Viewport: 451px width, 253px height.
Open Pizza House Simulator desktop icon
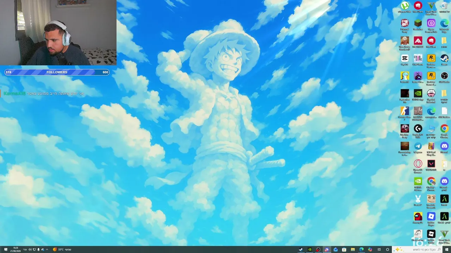point(404,43)
